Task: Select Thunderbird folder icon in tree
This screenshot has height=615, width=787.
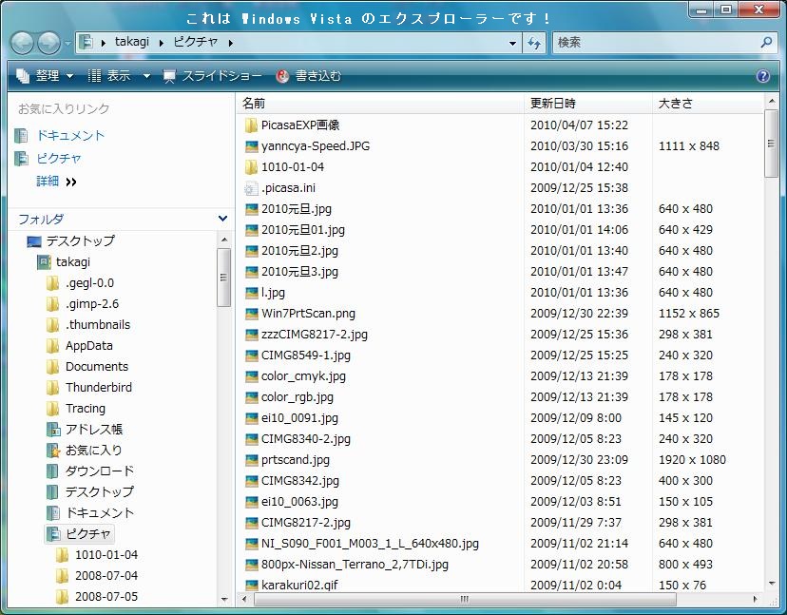Action: pyautogui.click(x=52, y=388)
